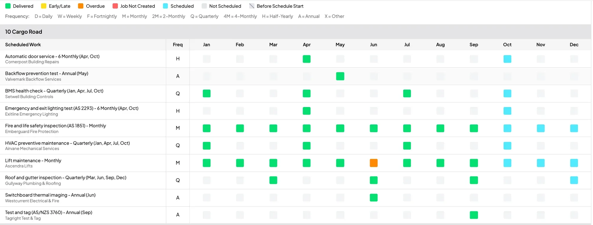Select the orange Overdue legend swatch
The width and height of the screenshot is (593, 225).
pyautogui.click(x=81, y=6)
